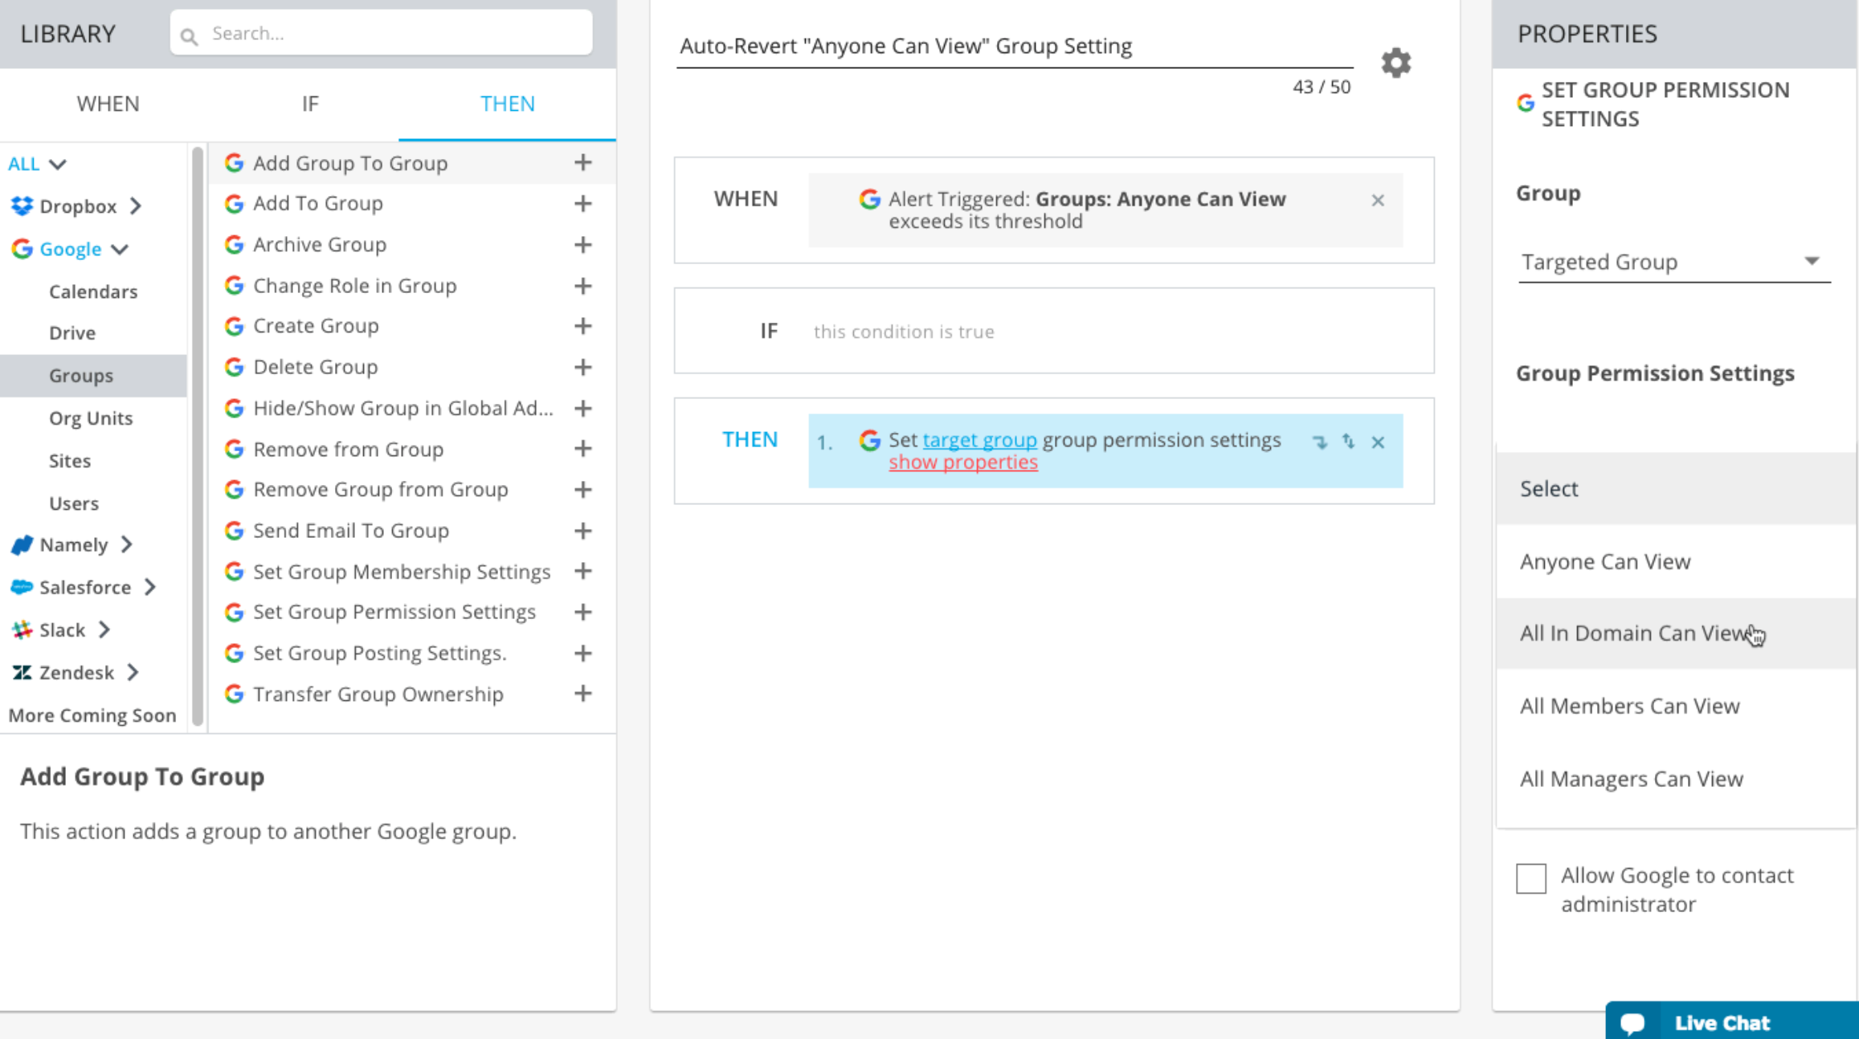Click the target group link in THEN step
The image size is (1859, 1039).
click(x=978, y=439)
